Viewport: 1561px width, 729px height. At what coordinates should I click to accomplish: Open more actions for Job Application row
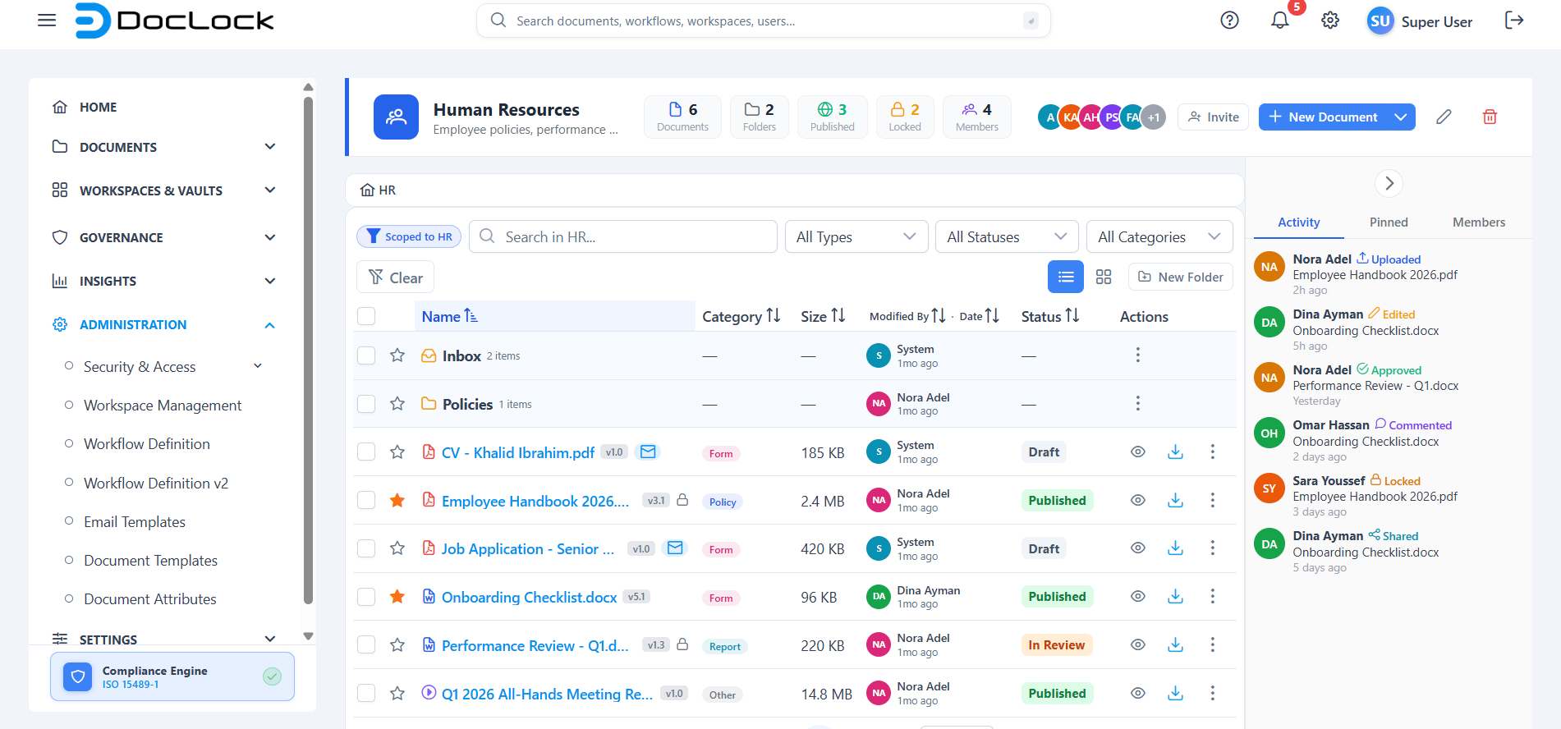(1212, 548)
